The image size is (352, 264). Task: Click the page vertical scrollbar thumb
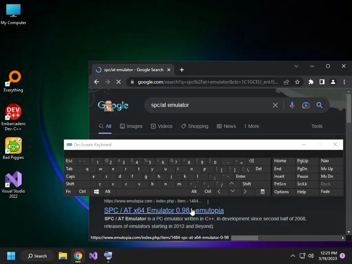[349, 108]
